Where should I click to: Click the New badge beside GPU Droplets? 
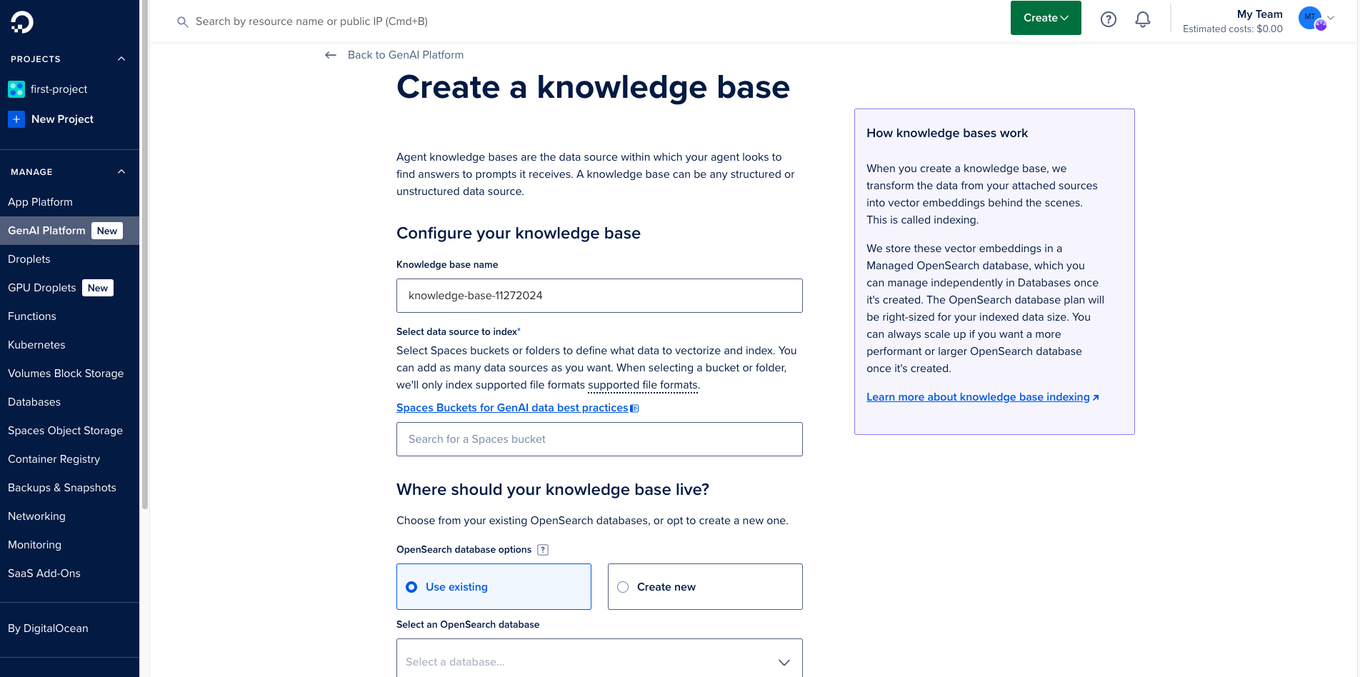coord(98,288)
